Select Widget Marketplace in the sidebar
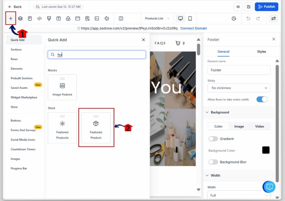The width and height of the screenshot is (285, 201). pos(24,97)
